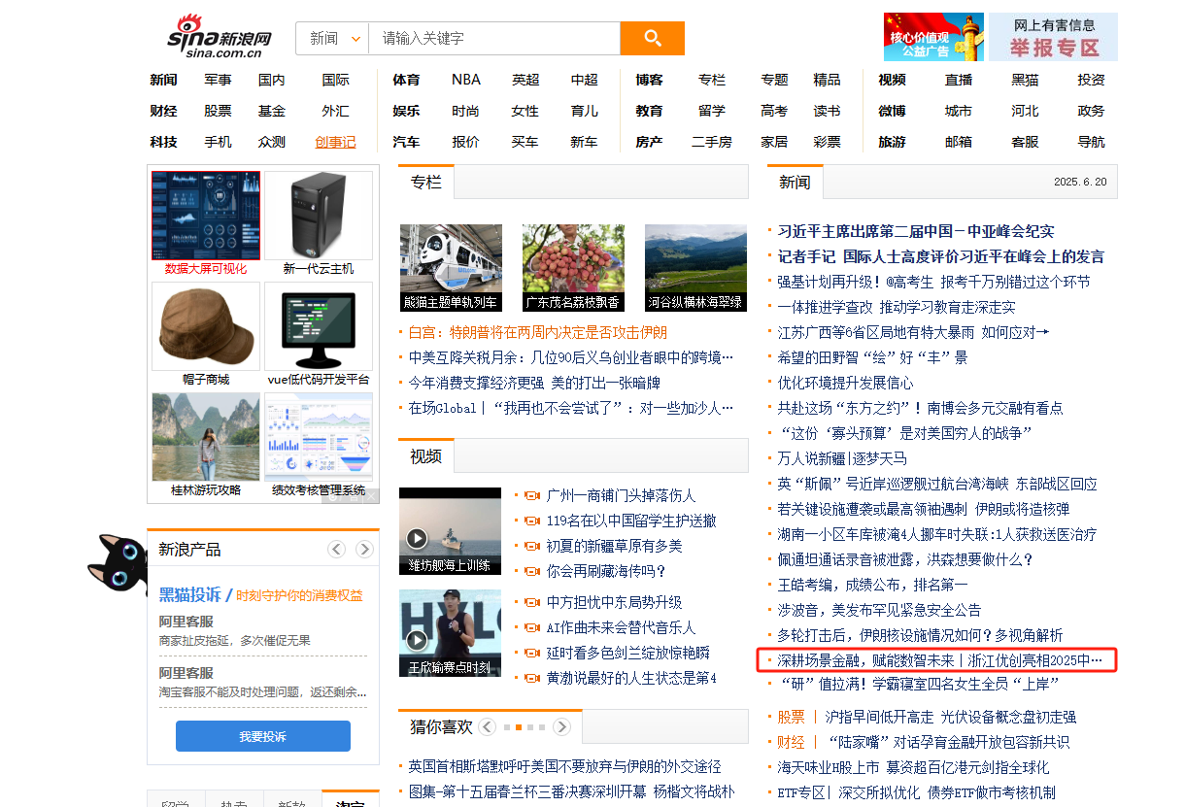Click next arrow in 猜你喜欢 section

561,726
